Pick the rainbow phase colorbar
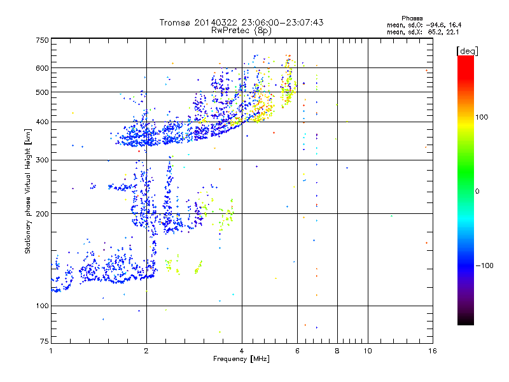Image resolution: width=509 pixels, height=382 pixels. click(x=466, y=190)
